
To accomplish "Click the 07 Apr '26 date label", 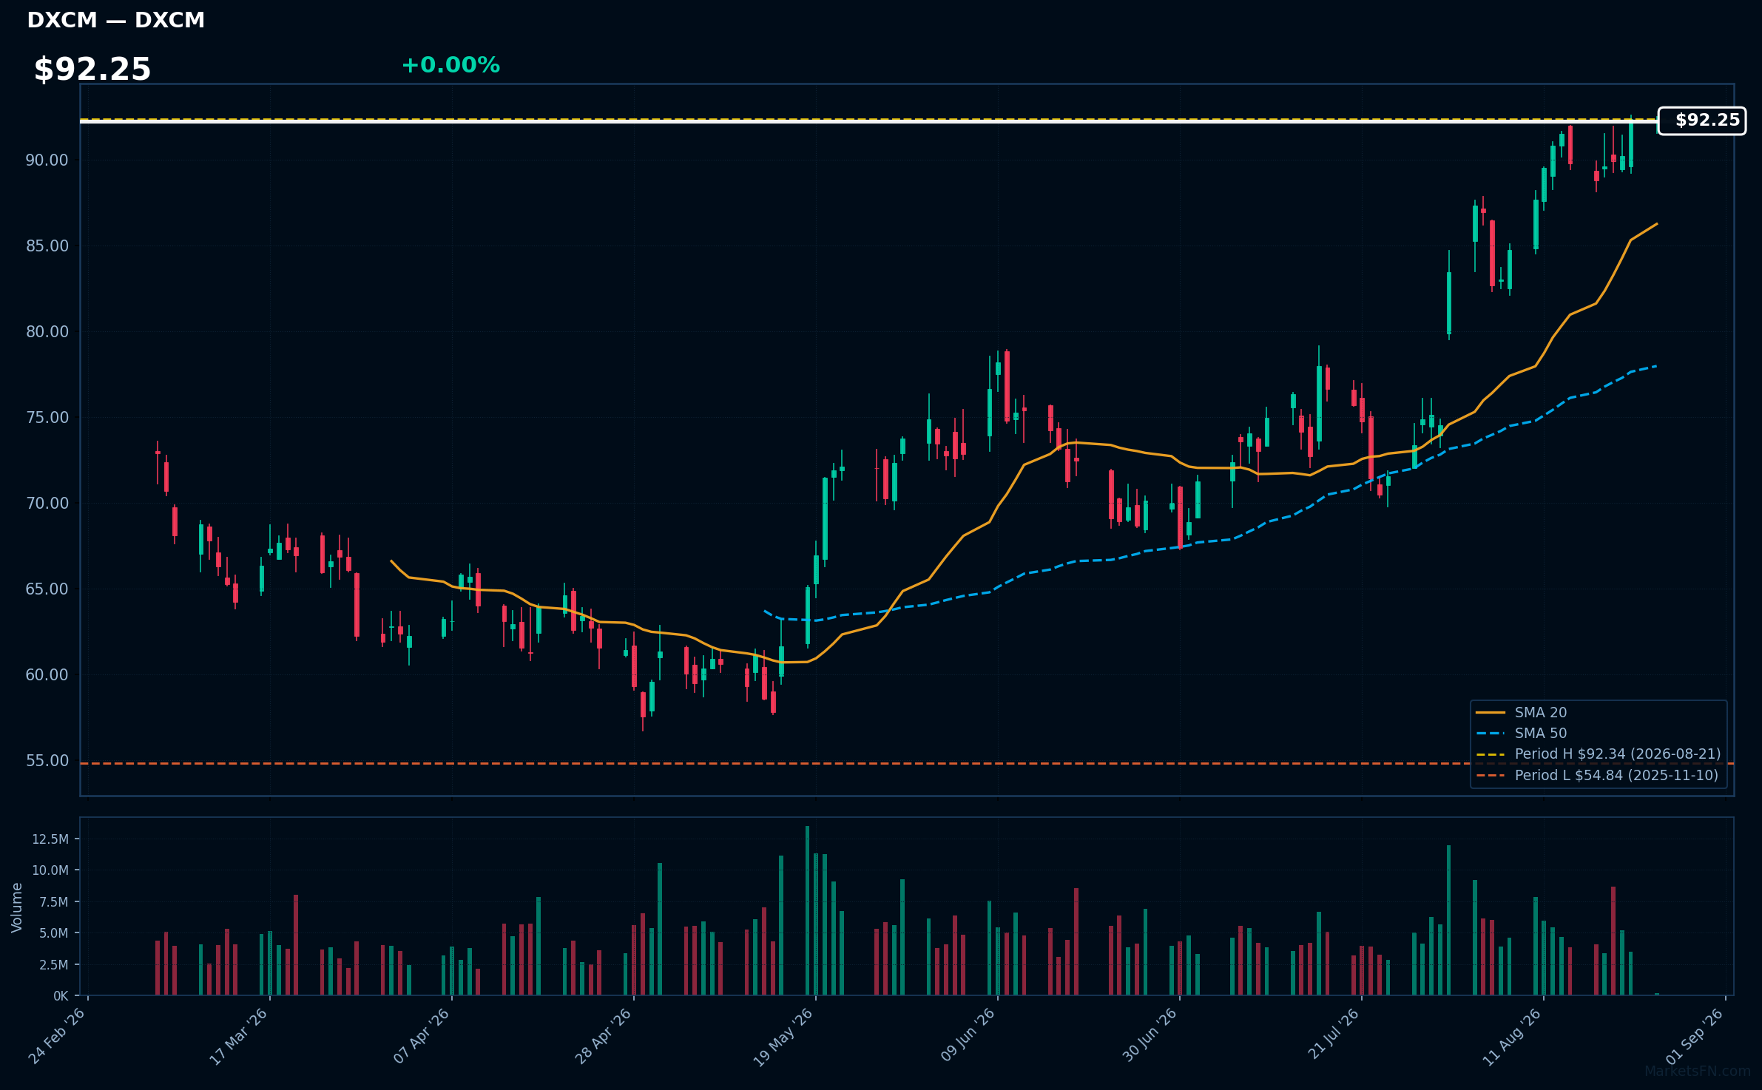I will click(421, 1035).
